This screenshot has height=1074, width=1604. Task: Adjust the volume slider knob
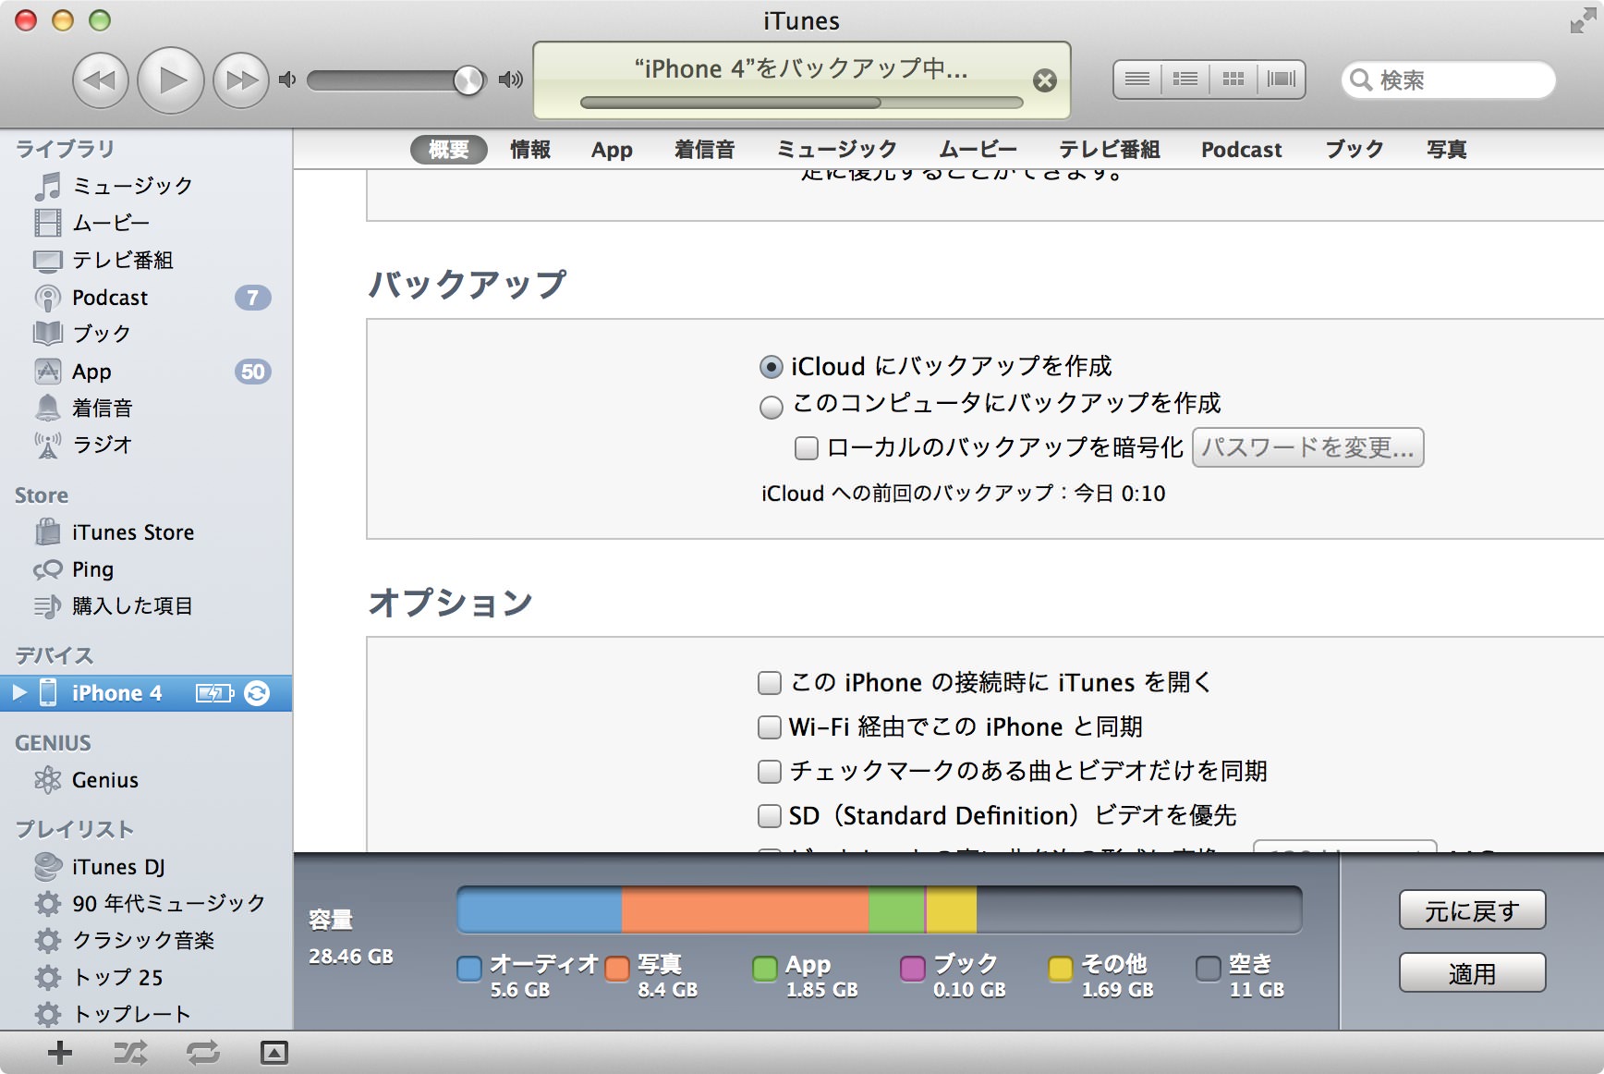coord(468,80)
